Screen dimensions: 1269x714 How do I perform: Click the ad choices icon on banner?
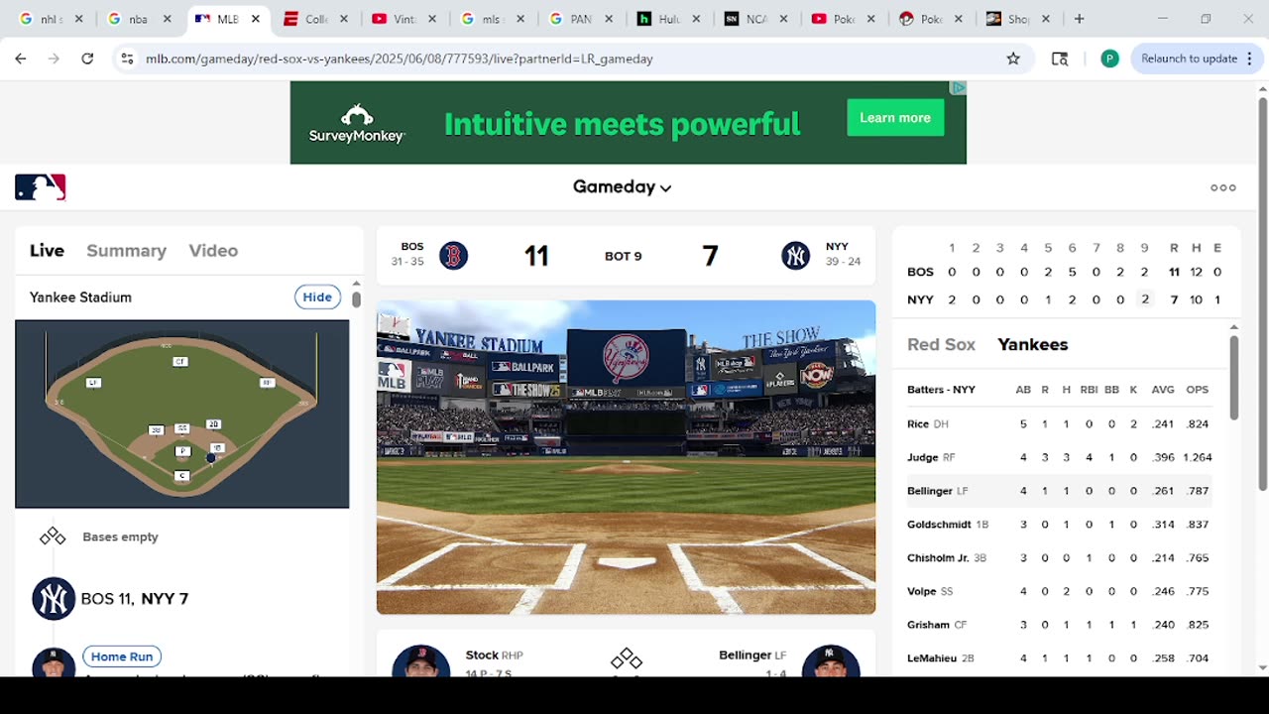[x=958, y=88]
